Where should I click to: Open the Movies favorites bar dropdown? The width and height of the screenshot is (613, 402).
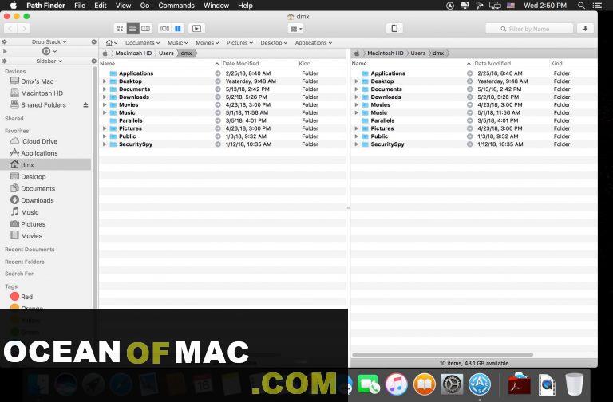coord(208,43)
